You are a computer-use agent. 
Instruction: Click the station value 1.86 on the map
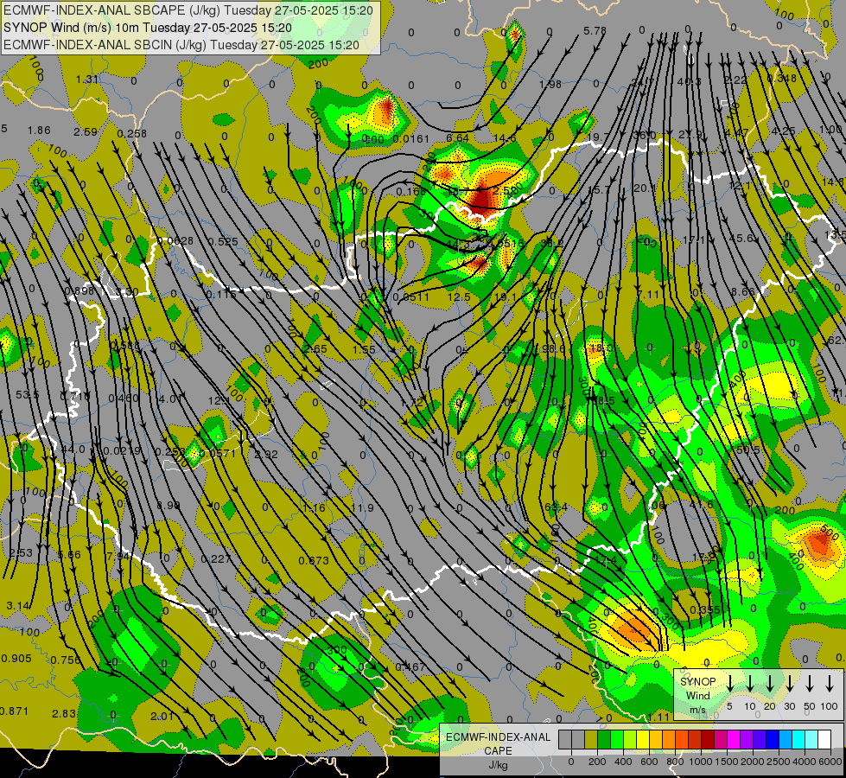(39, 131)
